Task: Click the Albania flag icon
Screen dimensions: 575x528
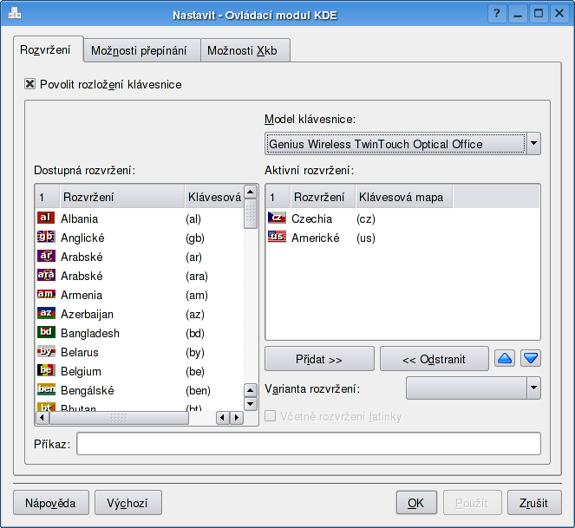Action: (x=46, y=218)
